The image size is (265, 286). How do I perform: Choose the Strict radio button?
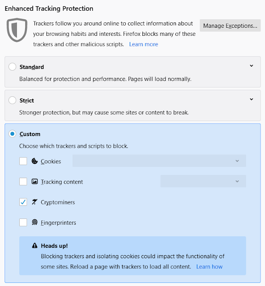point(13,100)
